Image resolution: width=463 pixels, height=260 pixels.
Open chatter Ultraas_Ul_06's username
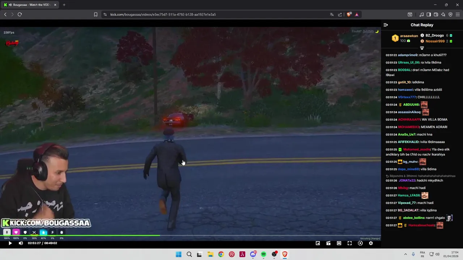(408, 62)
